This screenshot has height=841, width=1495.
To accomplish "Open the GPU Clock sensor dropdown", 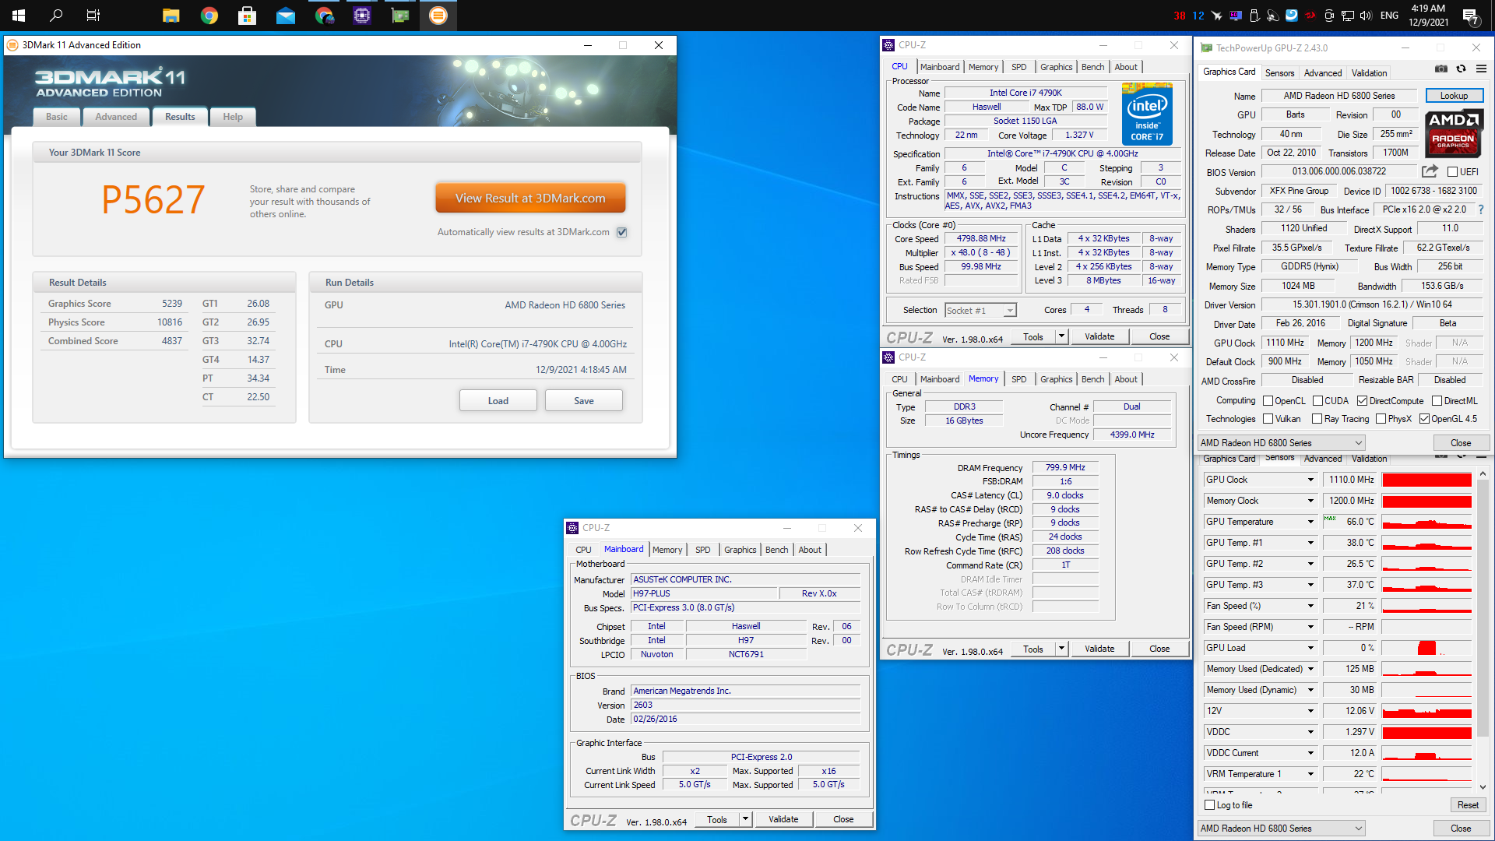I will pyautogui.click(x=1310, y=480).
